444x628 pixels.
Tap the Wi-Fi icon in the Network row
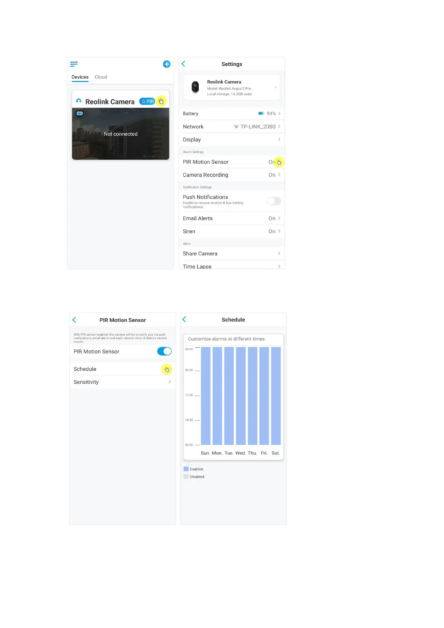(x=236, y=127)
